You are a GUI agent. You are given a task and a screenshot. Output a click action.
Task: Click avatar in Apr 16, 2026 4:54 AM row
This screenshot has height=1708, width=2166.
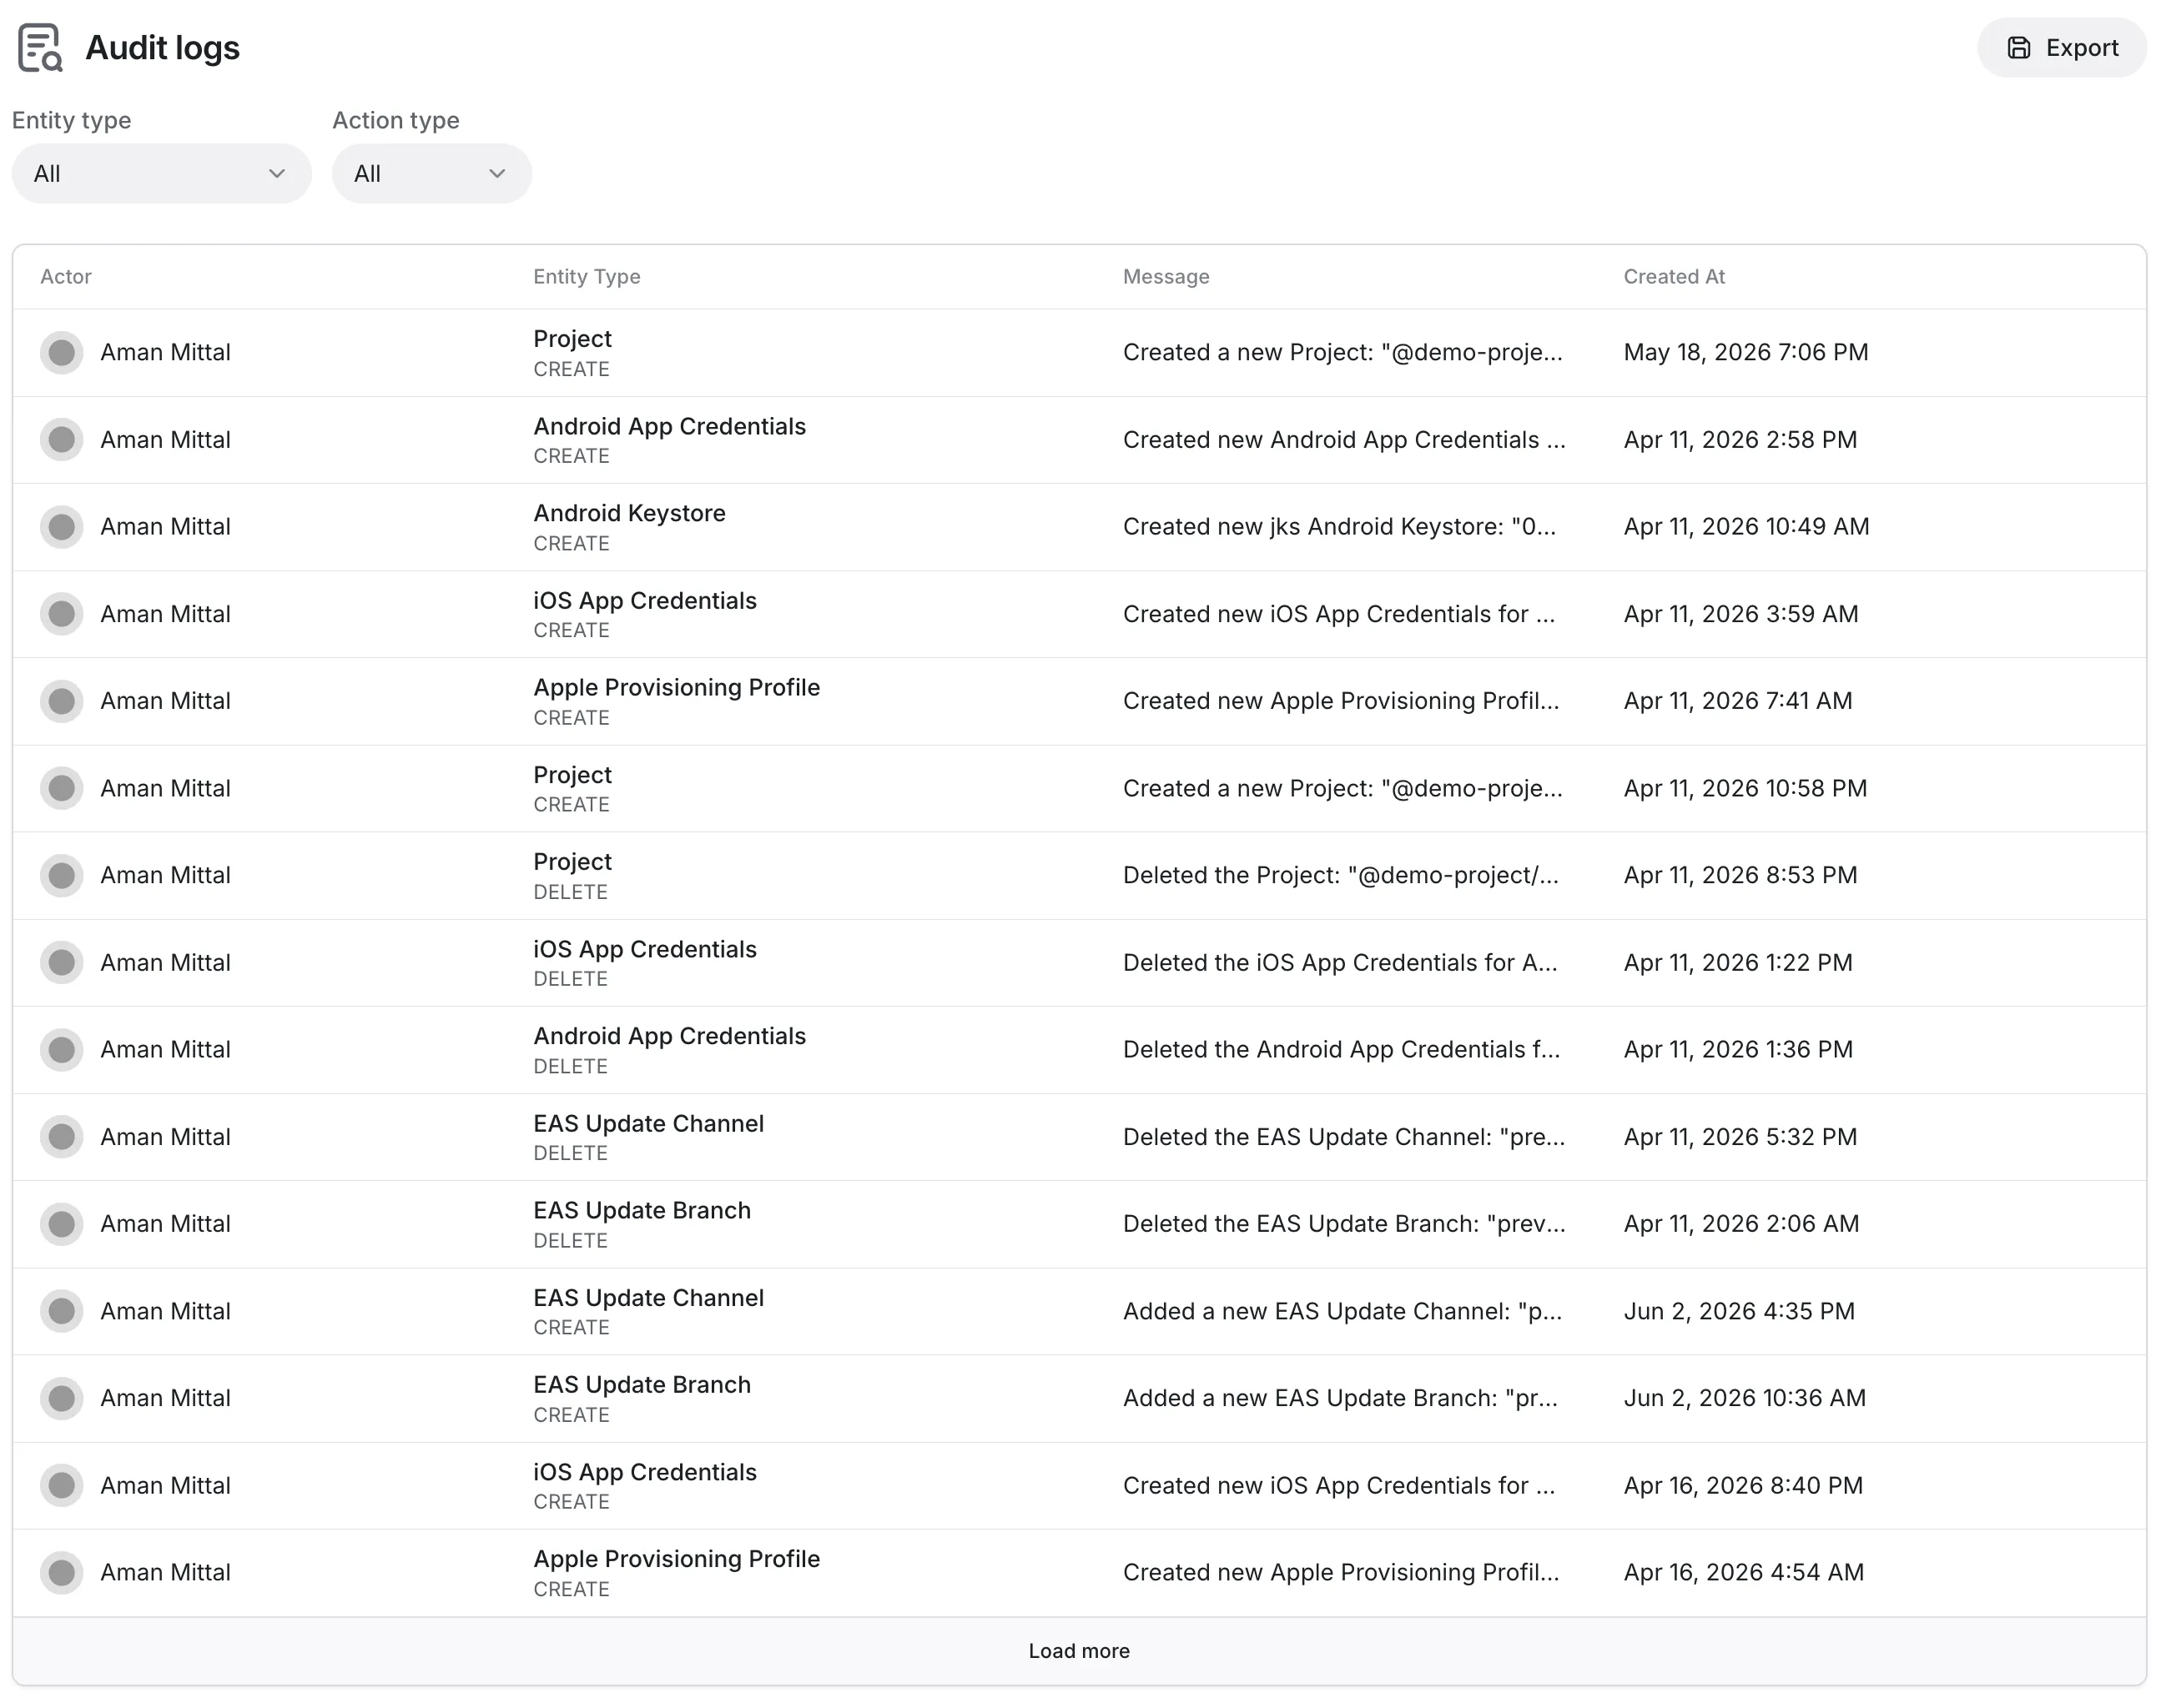coord(62,1573)
